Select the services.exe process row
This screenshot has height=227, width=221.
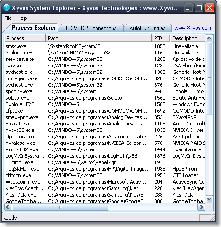point(105,59)
